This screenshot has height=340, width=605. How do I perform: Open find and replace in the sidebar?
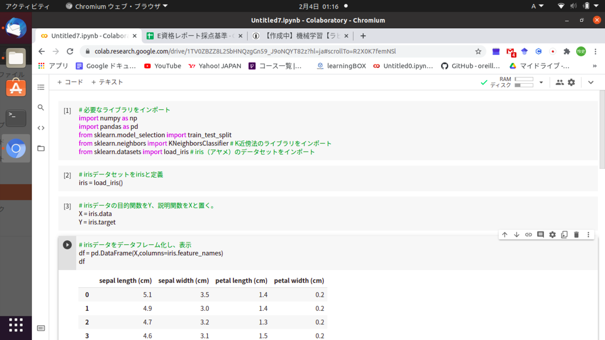[x=41, y=107]
